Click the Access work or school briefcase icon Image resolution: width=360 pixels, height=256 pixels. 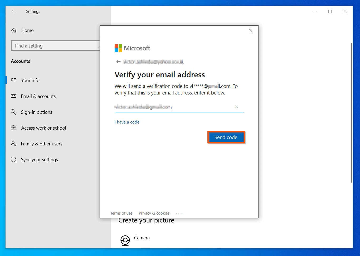(x=13, y=128)
